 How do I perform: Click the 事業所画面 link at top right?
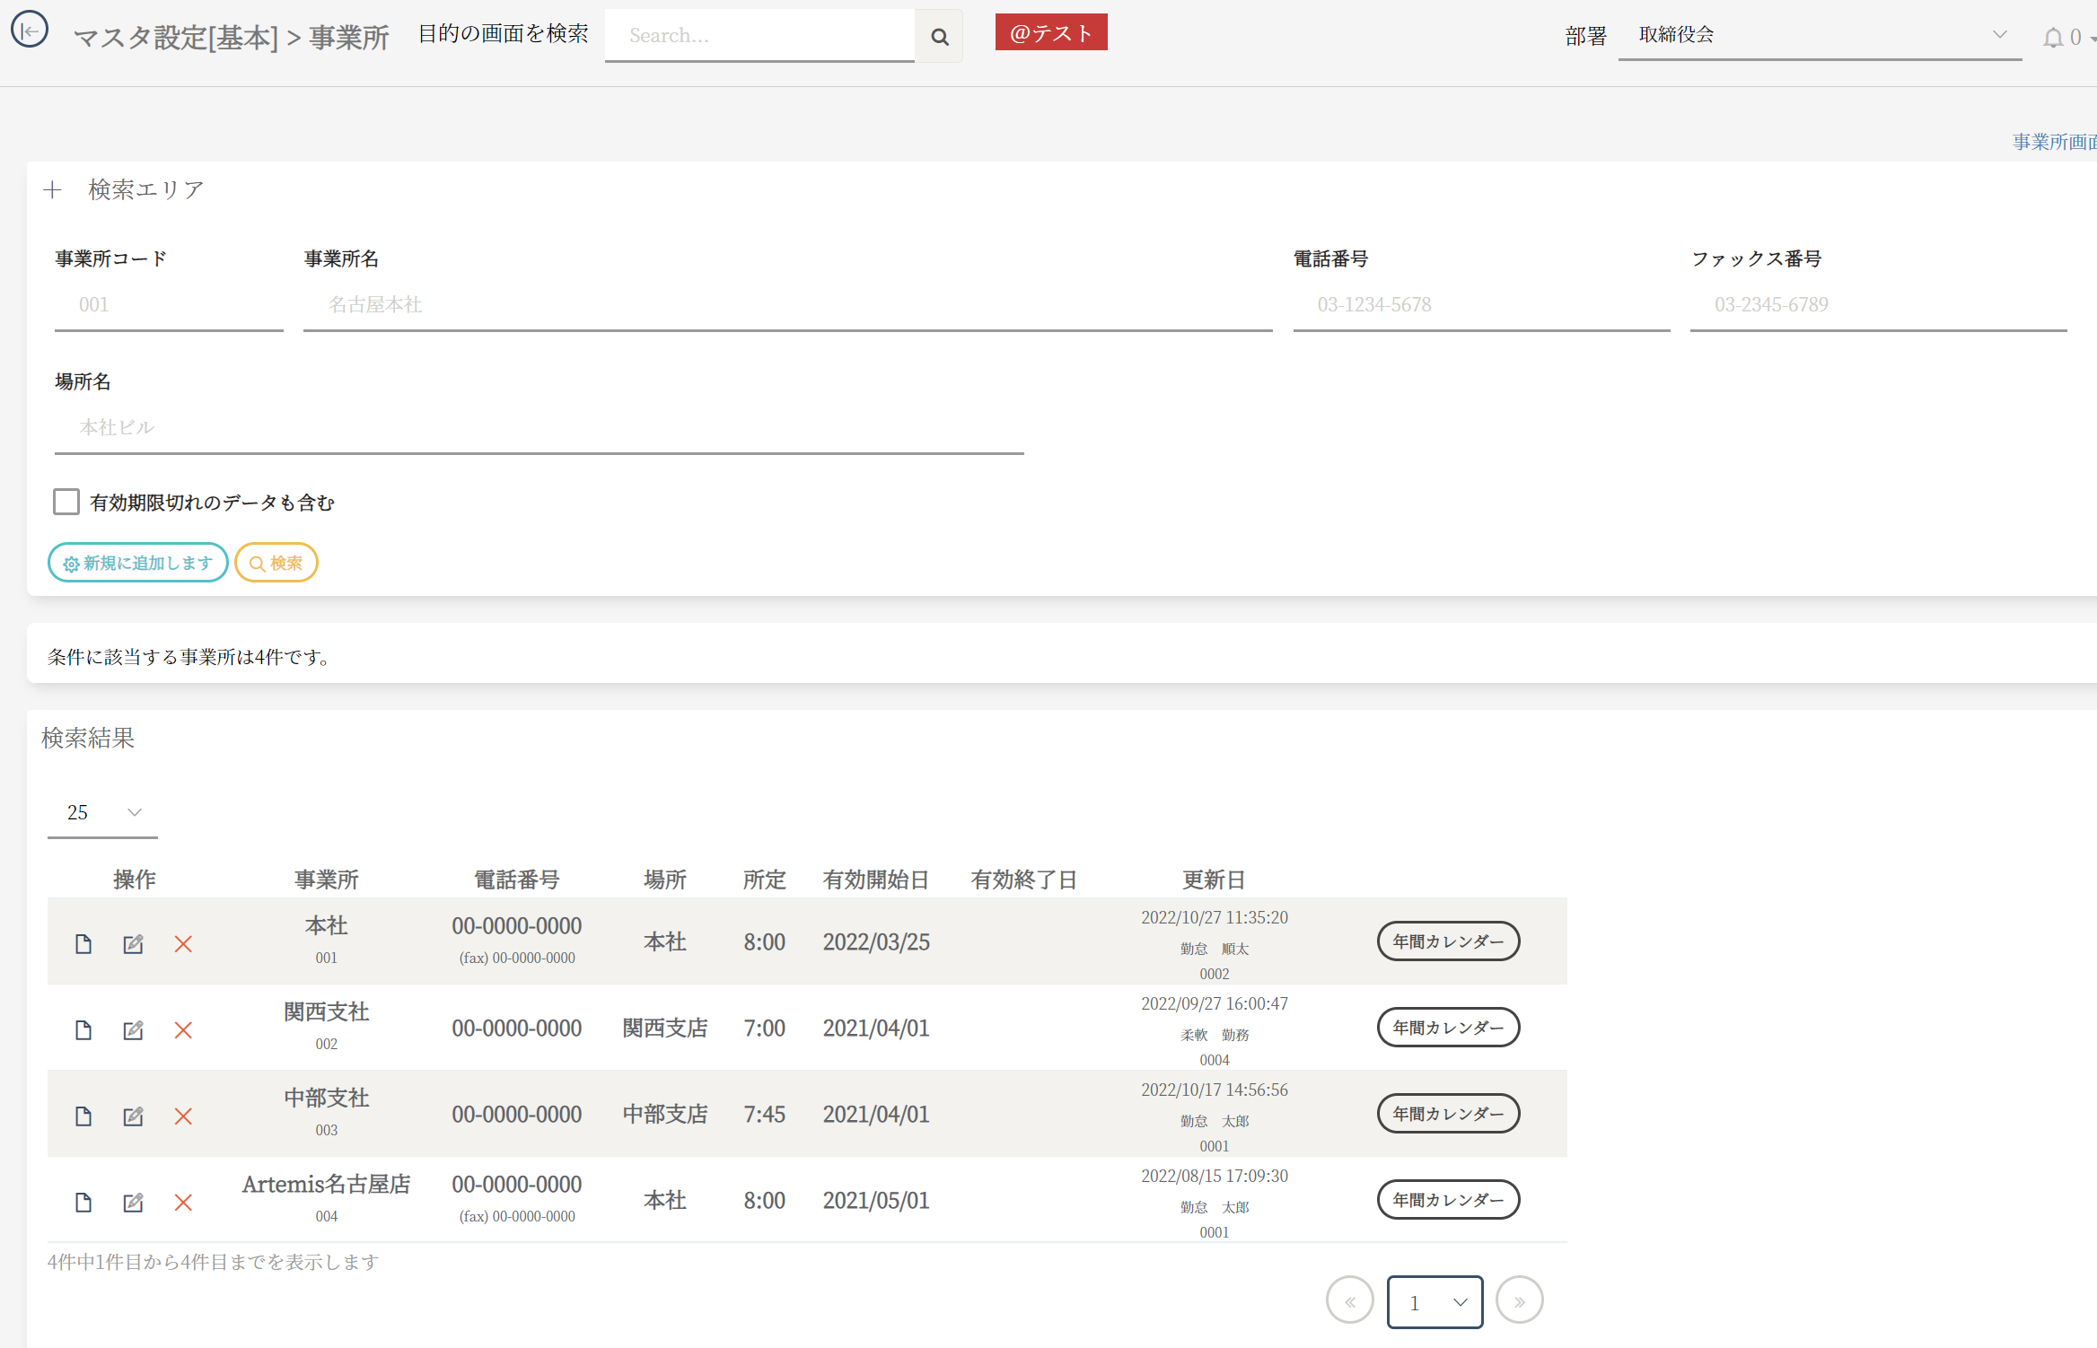[x=2054, y=142]
